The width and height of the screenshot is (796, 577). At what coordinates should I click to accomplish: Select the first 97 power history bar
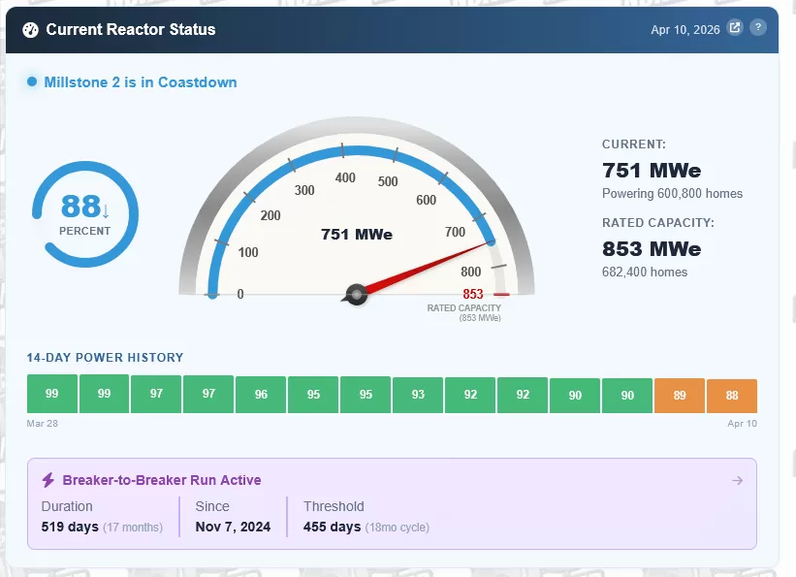[x=156, y=394]
